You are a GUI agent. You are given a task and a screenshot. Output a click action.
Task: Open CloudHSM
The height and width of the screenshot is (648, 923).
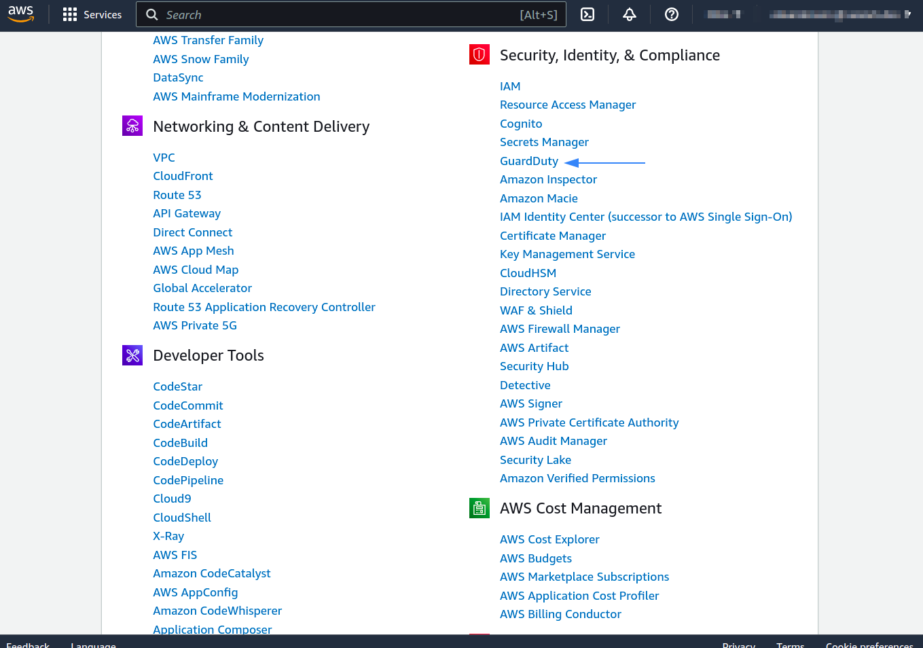528,273
